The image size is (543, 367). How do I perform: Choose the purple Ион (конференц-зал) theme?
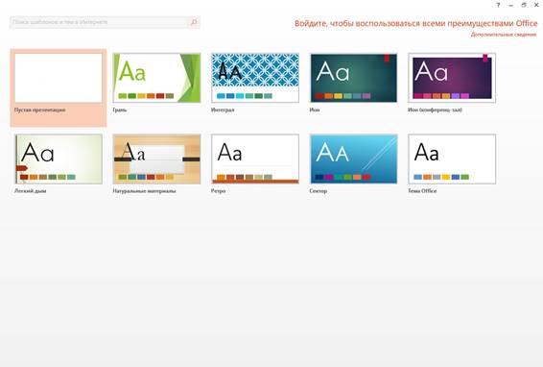point(452,78)
